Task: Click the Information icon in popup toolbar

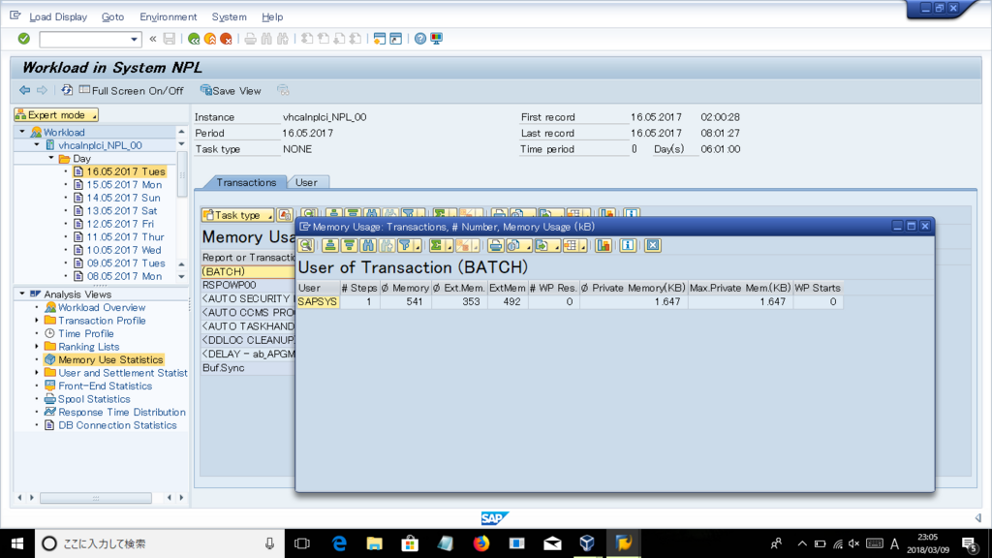Action: click(628, 245)
